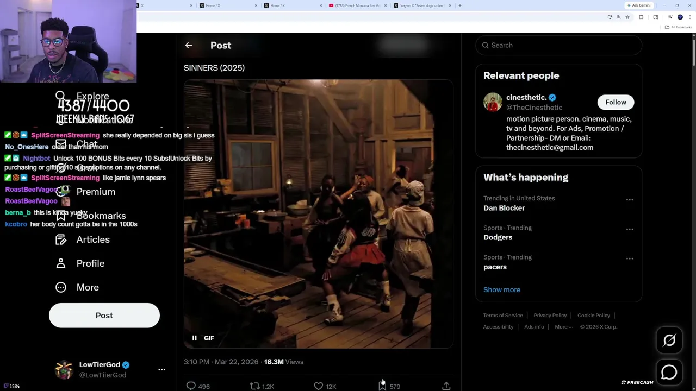Screen dimensions: 696x391
Task: Repost using the retweet icon
Action: [x=254, y=386]
